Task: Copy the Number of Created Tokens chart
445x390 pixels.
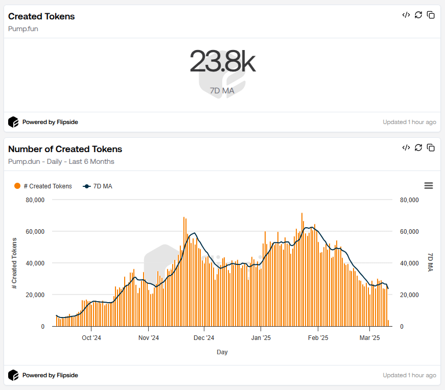Action: (431, 148)
